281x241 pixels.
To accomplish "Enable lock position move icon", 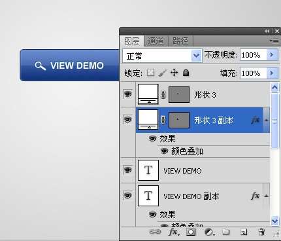I will pyautogui.click(x=174, y=73).
